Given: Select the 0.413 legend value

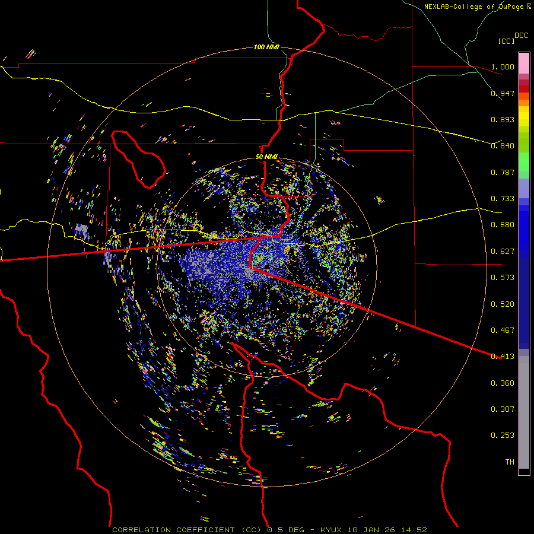Looking at the screenshot, I should (503, 357).
